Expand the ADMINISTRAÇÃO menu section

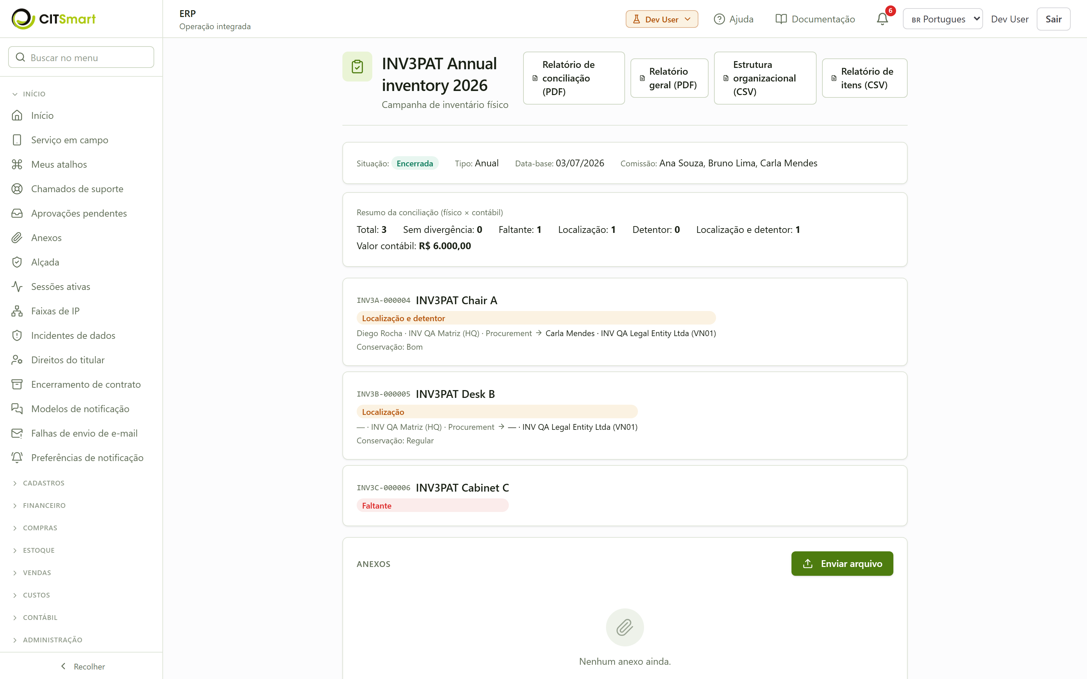48,640
